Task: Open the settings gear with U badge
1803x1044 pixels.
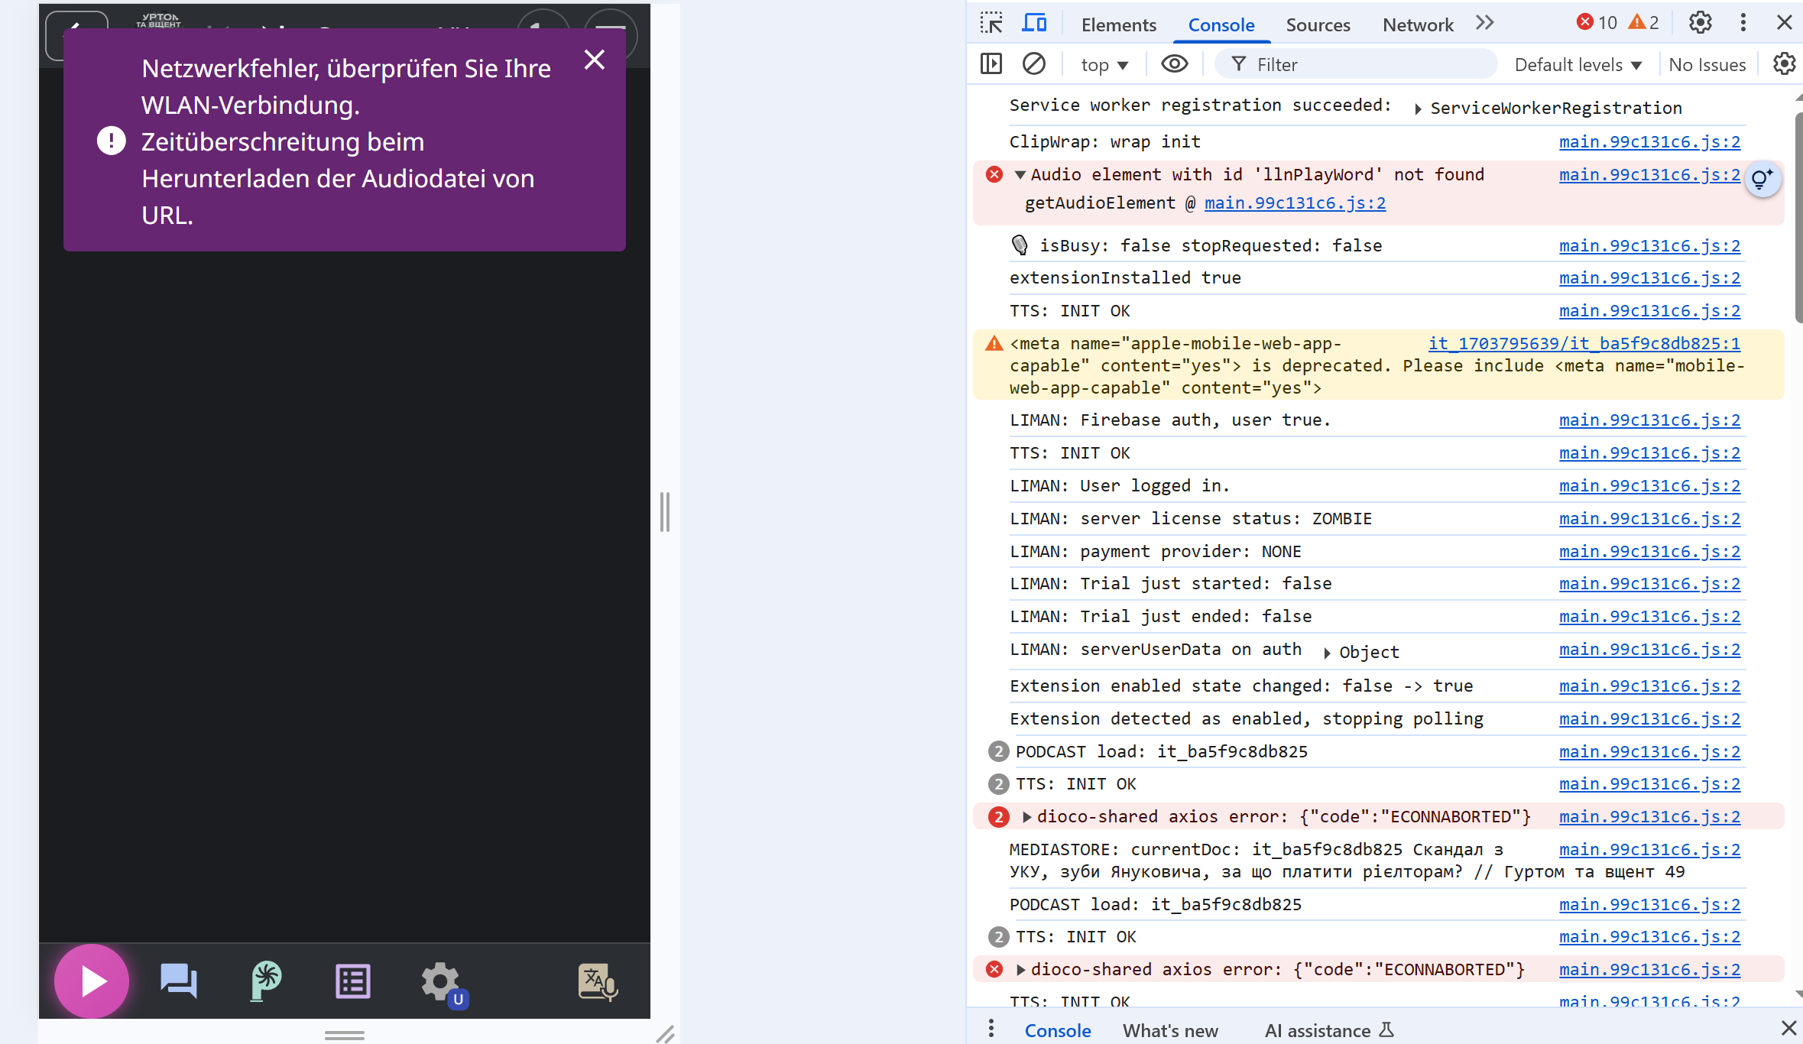Action: [441, 981]
